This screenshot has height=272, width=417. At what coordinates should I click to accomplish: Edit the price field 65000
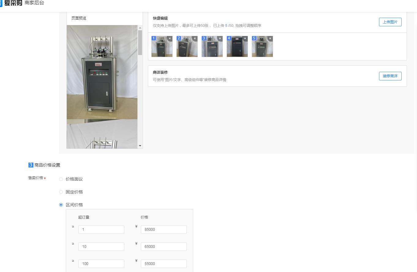point(164,247)
